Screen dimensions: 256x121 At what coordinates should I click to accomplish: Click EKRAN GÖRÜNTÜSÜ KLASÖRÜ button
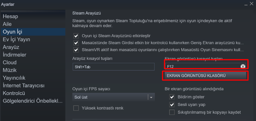204,76
